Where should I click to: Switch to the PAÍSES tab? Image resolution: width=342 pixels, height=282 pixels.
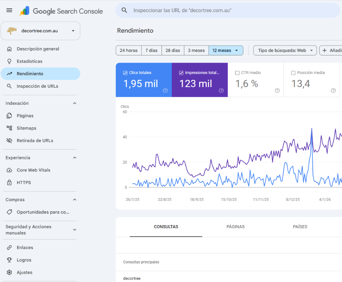(x=300, y=227)
